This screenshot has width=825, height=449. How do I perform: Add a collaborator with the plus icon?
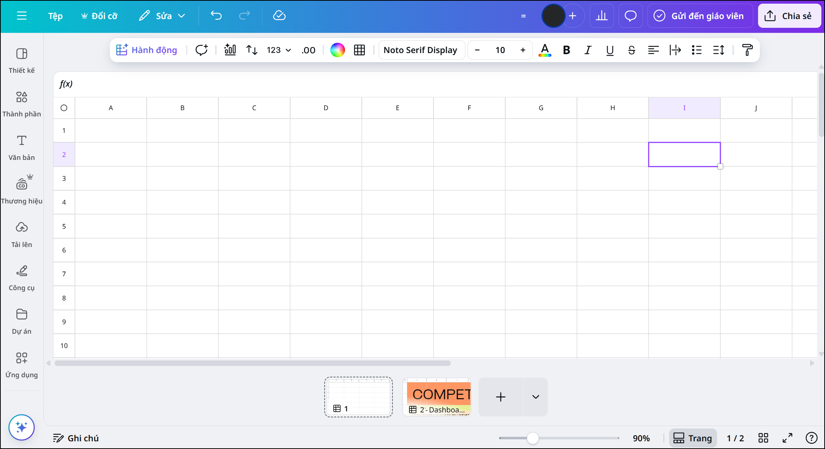tap(573, 16)
